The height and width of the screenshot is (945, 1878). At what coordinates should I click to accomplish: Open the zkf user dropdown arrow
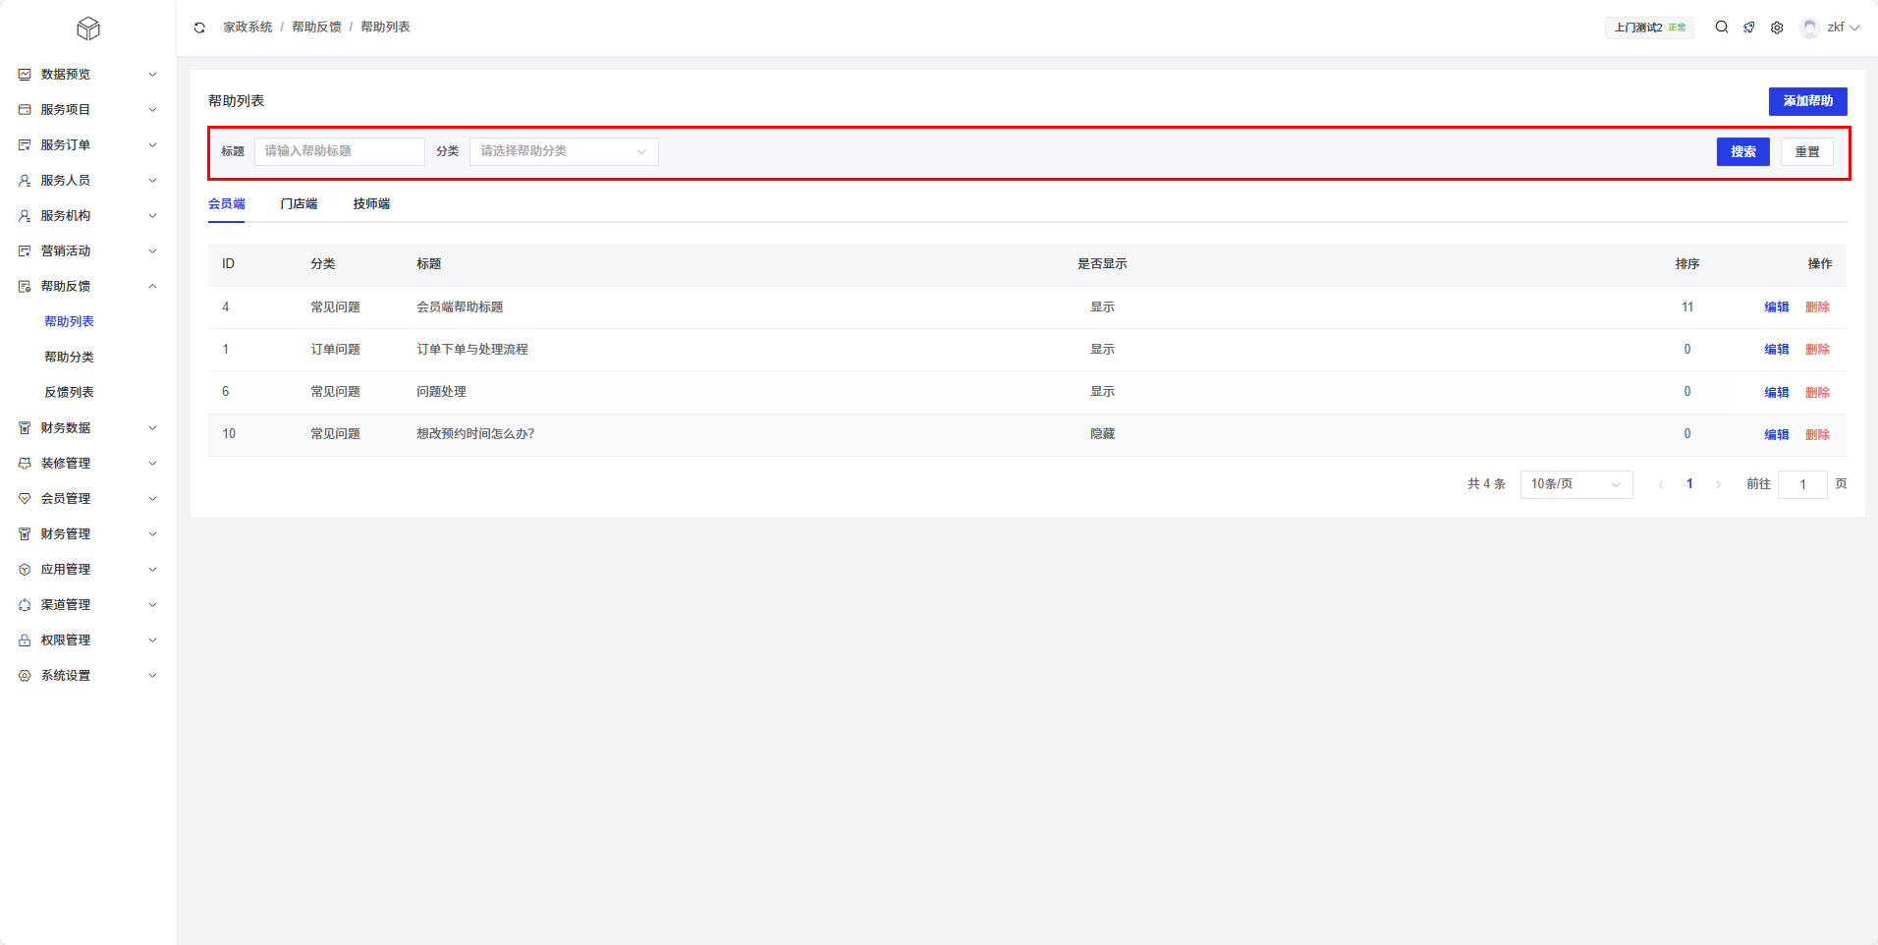coord(1854,28)
